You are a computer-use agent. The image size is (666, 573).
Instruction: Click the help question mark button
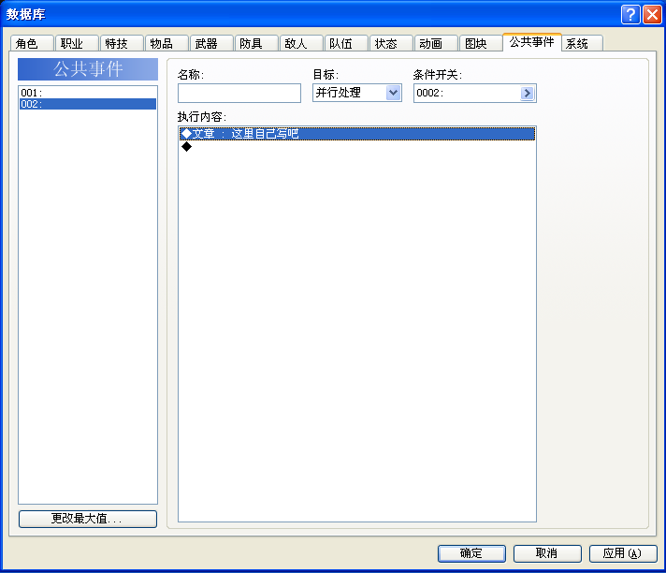tap(630, 14)
